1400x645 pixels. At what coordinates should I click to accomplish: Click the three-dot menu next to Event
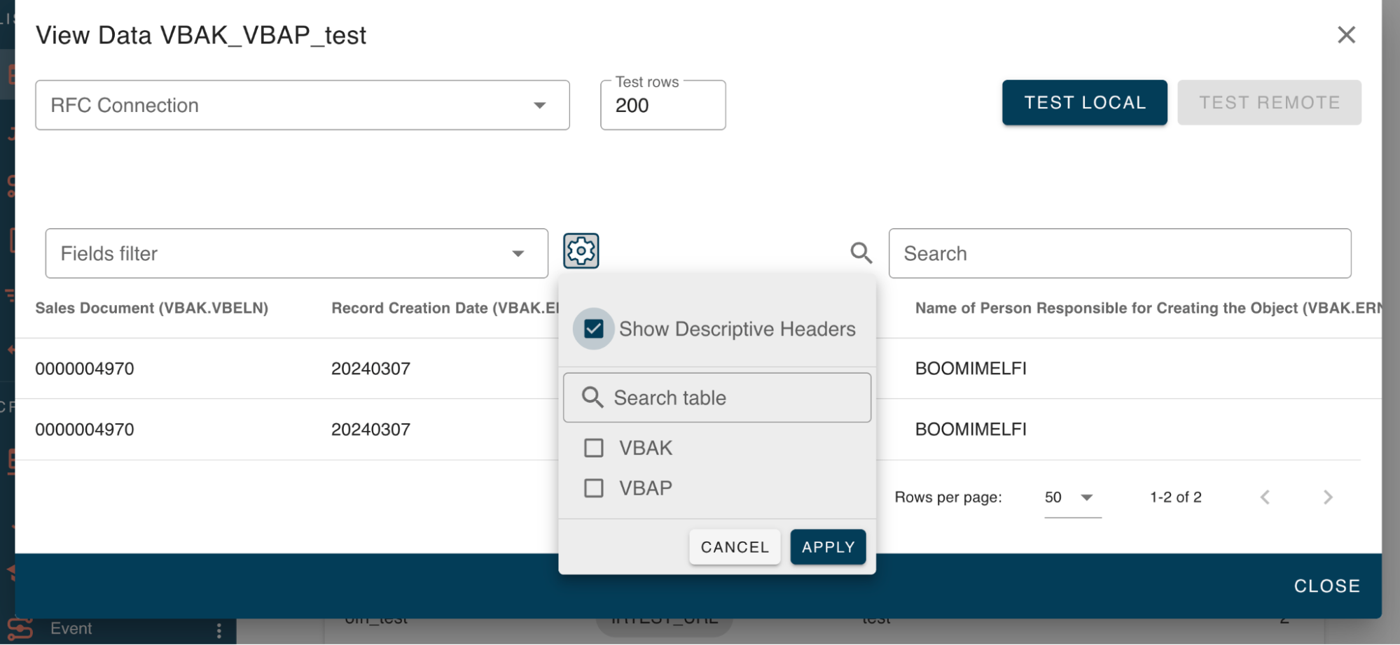[219, 630]
